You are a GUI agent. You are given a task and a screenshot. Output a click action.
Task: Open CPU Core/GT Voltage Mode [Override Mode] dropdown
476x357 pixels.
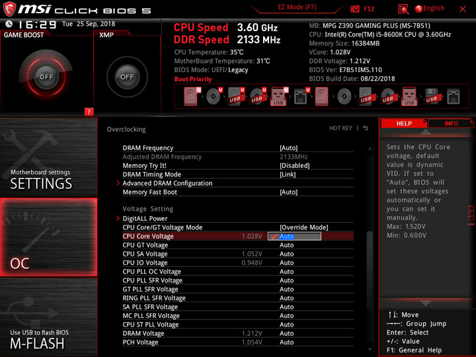[303, 227]
